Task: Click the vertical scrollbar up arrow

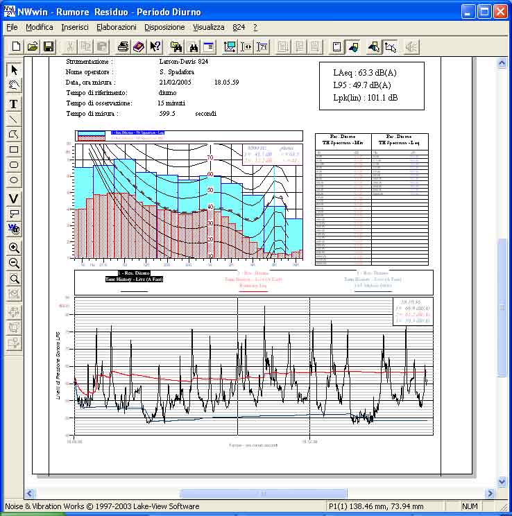Action: click(502, 63)
